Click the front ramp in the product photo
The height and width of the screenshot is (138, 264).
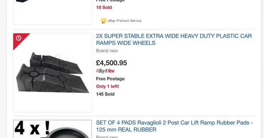[x=52, y=79]
